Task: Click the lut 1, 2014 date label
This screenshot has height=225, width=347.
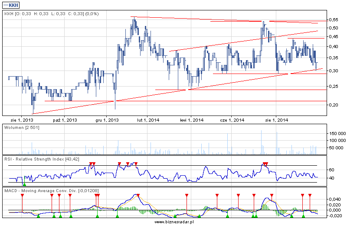Action: [x=148, y=119]
